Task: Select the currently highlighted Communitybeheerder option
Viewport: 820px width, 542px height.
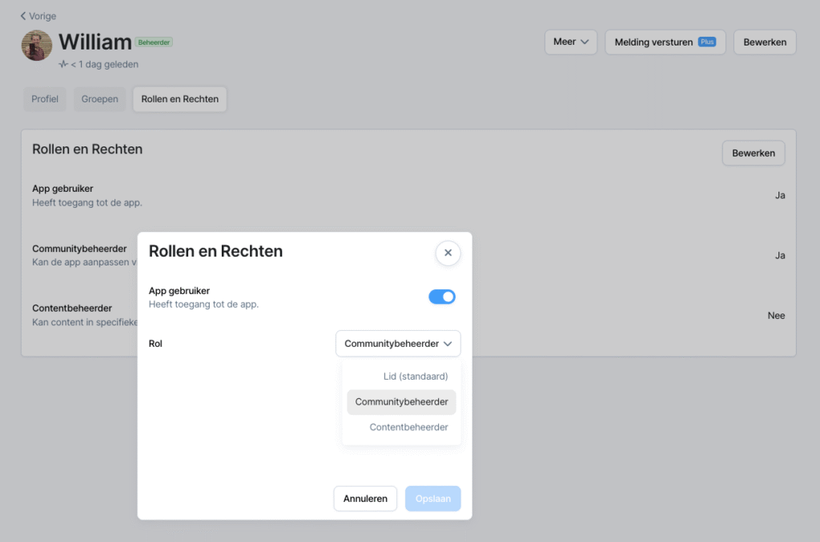Action: 401,401
